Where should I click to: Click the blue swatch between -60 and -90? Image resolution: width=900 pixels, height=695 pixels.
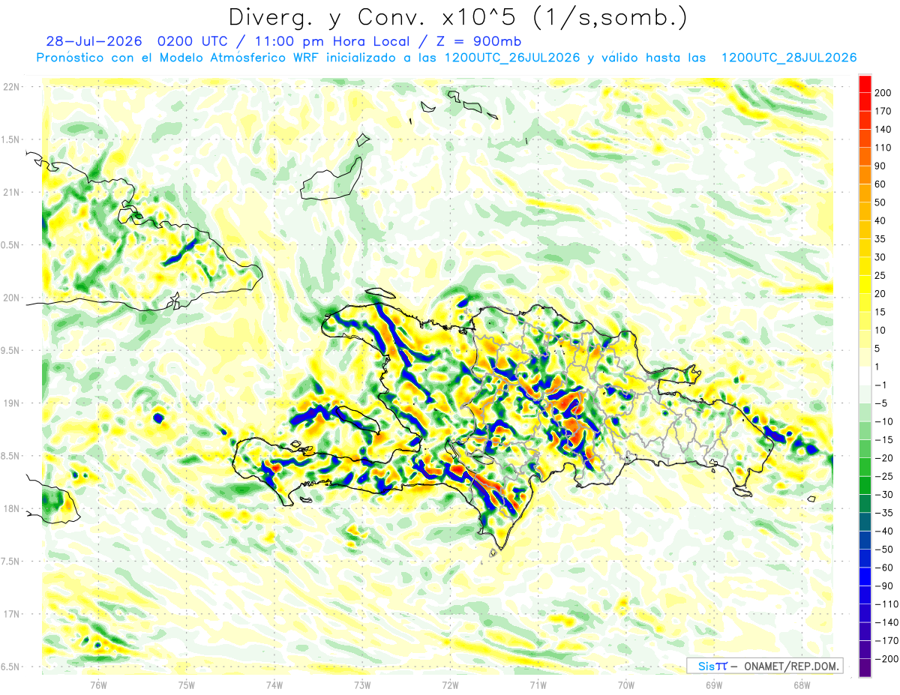pyautogui.click(x=865, y=577)
